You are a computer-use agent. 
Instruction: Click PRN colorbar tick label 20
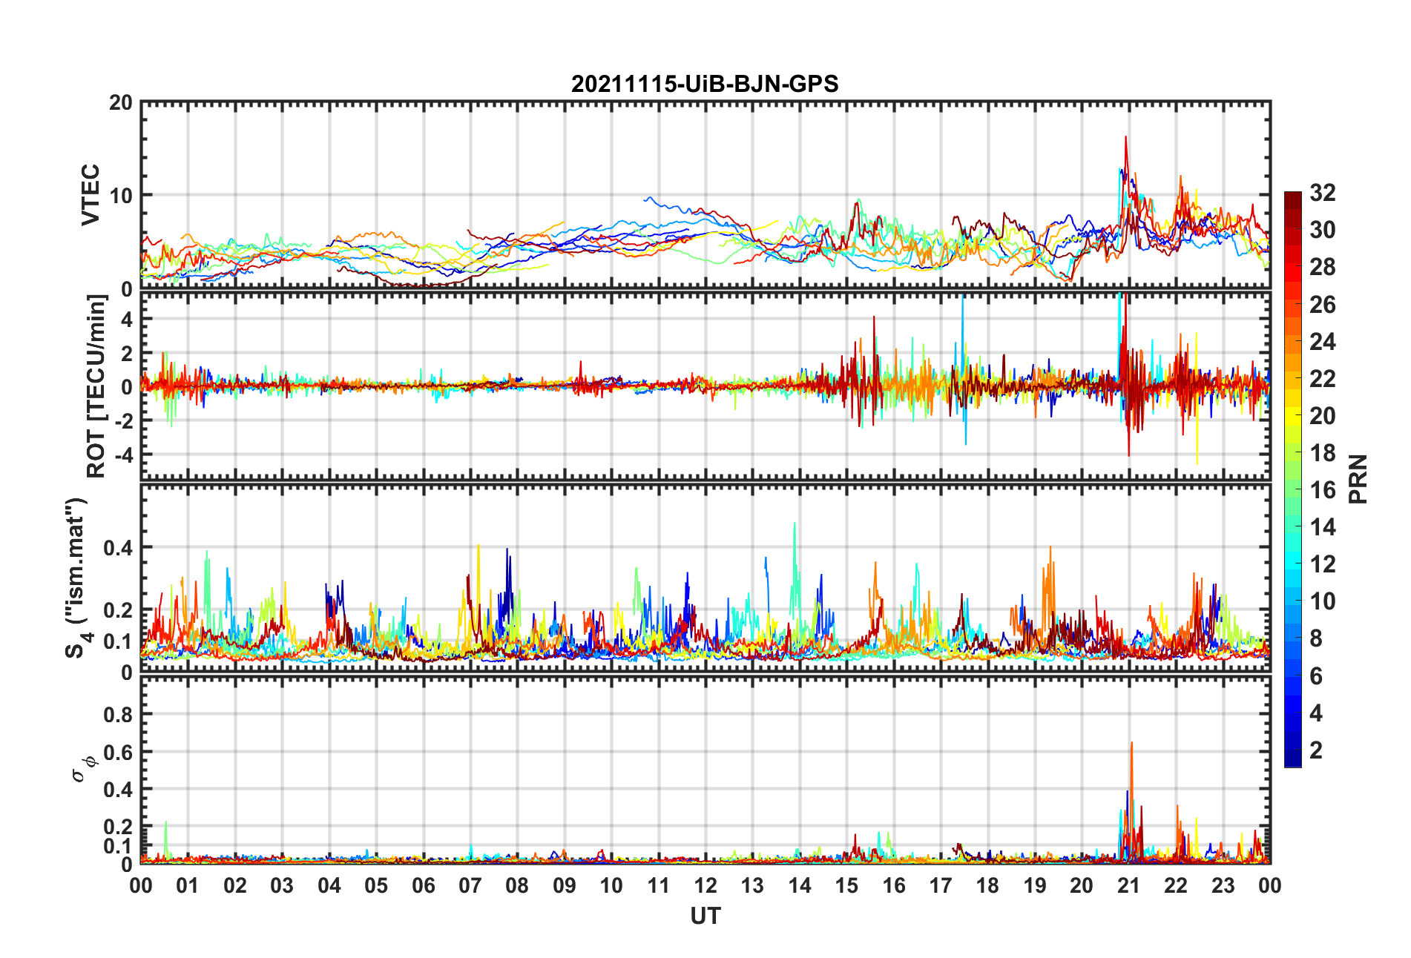pos(1323,415)
